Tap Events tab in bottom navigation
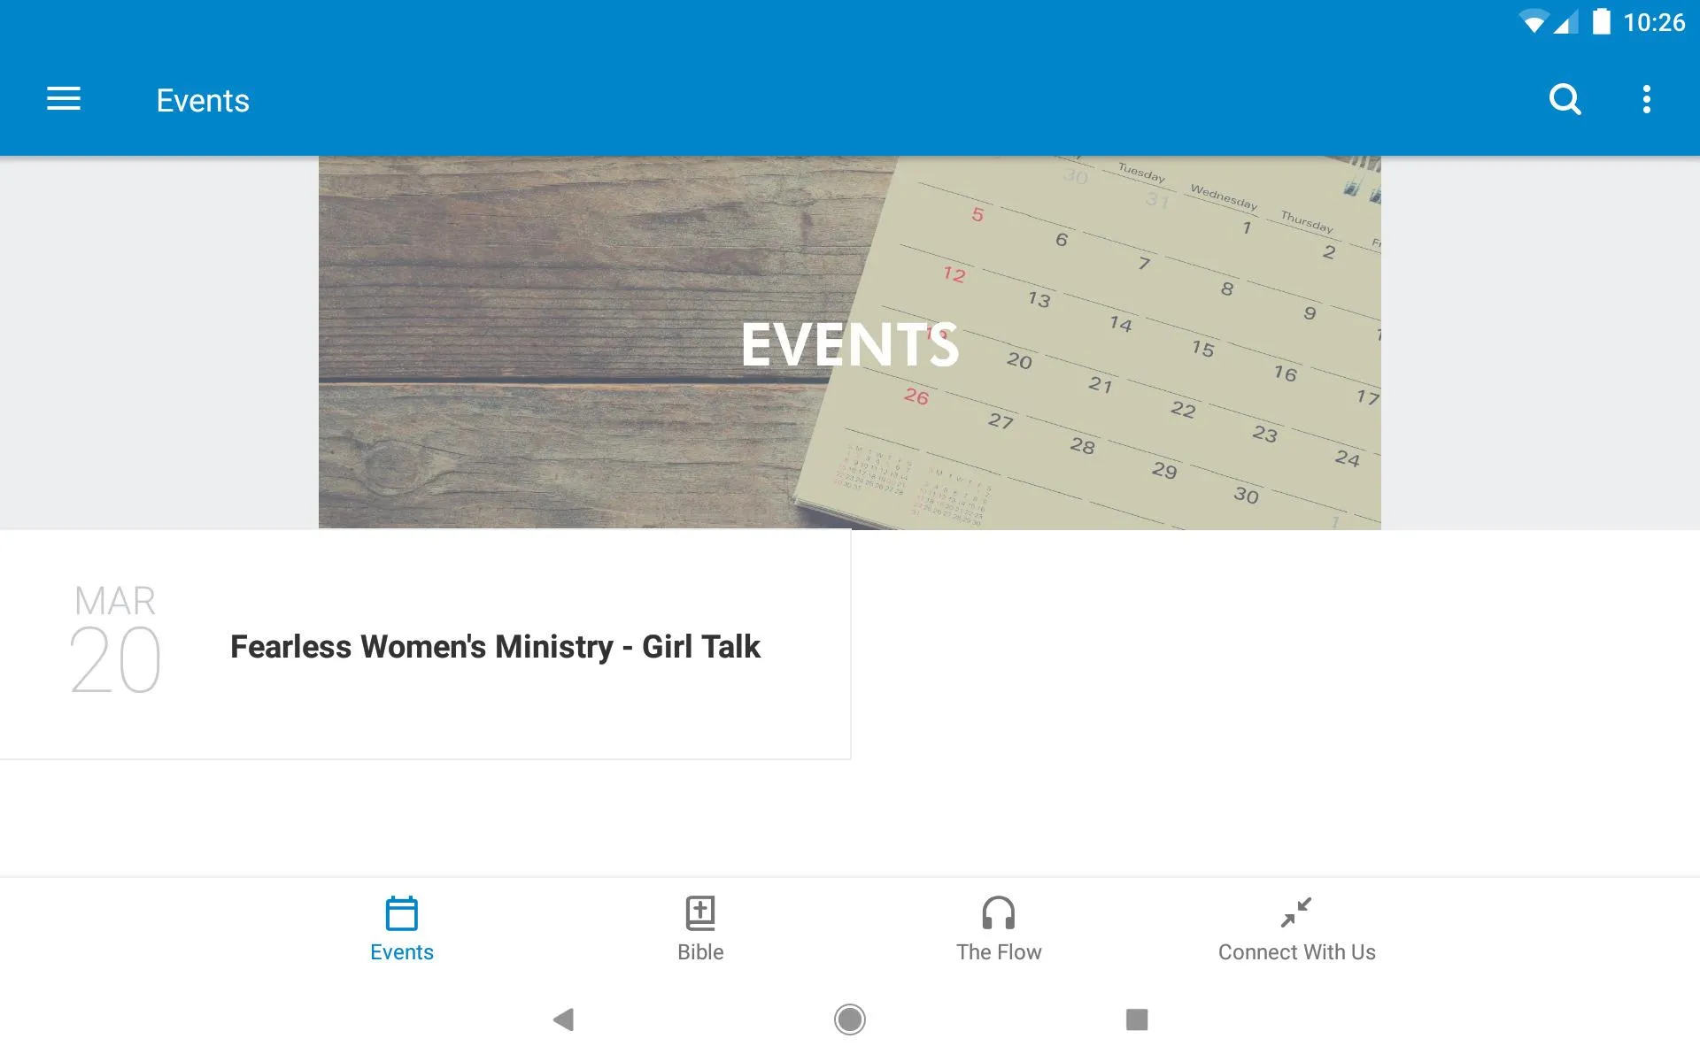 [x=401, y=928]
